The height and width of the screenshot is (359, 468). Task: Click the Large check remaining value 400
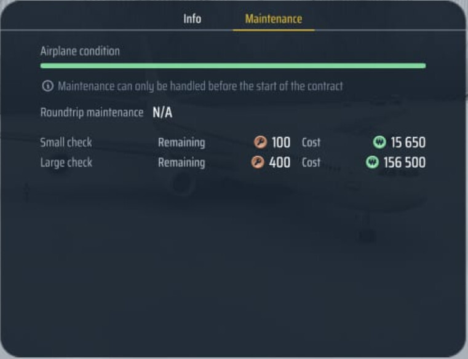[x=280, y=163]
